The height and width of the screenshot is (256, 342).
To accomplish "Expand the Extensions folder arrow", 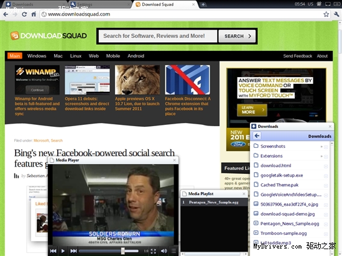I will [321, 156].
